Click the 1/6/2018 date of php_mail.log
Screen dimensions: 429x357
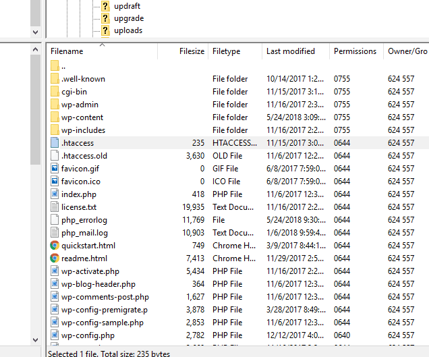(x=296, y=233)
